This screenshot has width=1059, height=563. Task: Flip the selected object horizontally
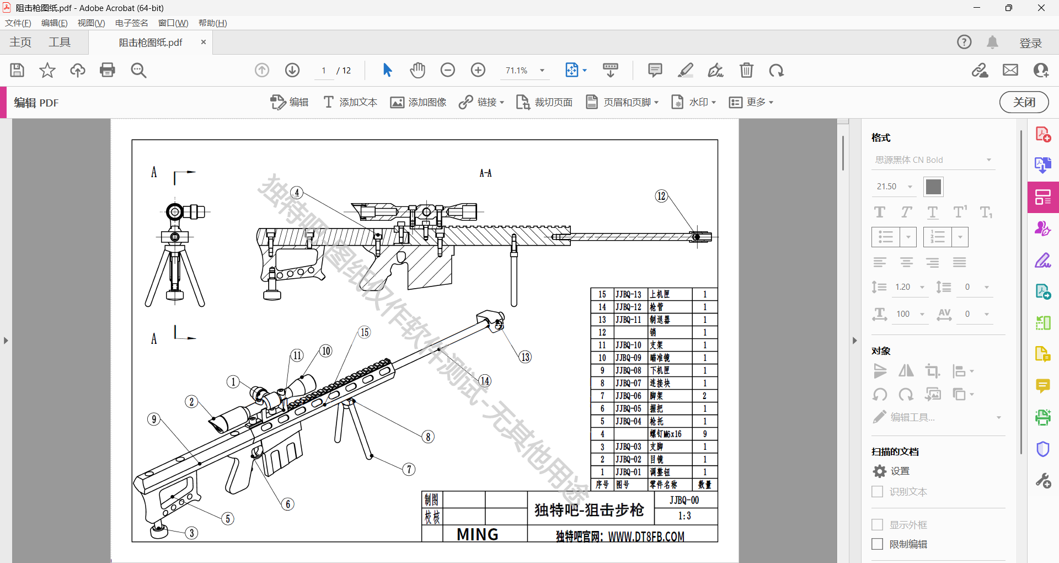[x=906, y=371]
